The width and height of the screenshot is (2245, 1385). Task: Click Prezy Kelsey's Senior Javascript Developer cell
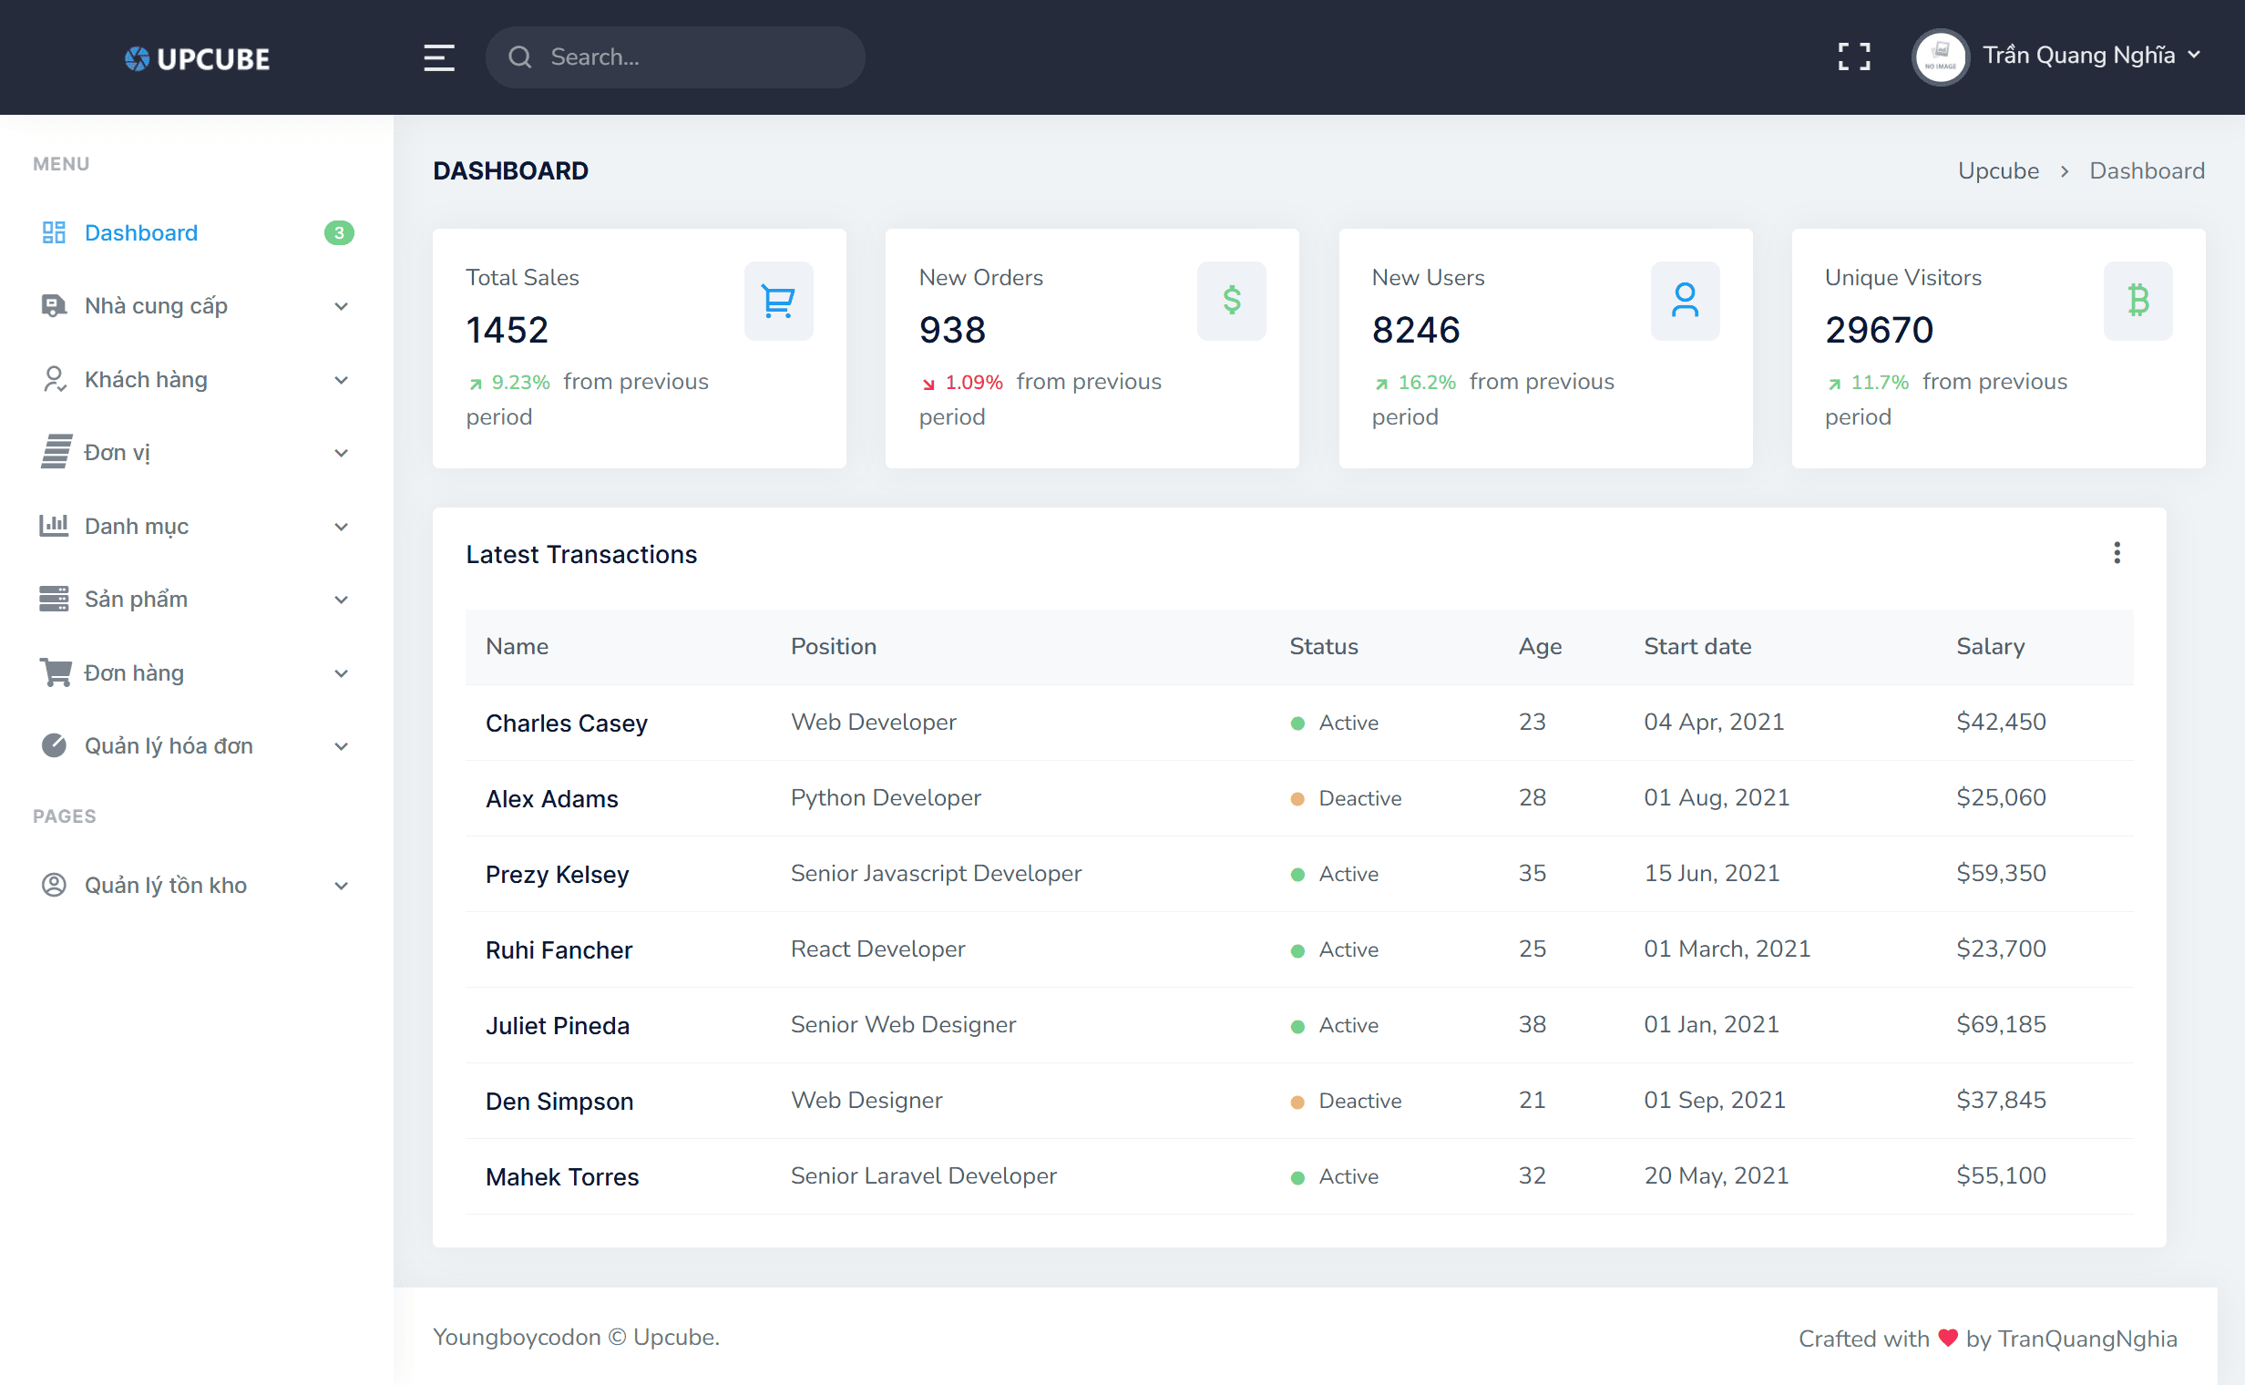pyautogui.click(x=936, y=873)
